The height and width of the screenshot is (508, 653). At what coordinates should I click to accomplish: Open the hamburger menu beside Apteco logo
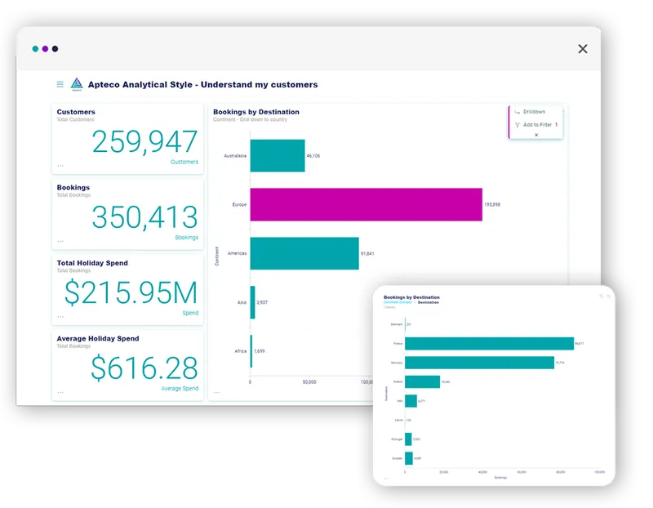pyautogui.click(x=60, y=85)
